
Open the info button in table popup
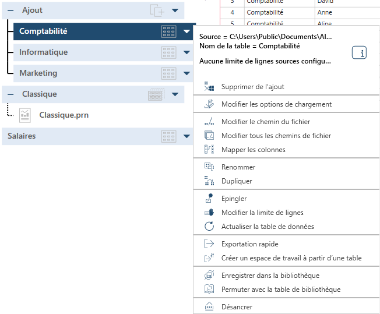pos(359,52)
